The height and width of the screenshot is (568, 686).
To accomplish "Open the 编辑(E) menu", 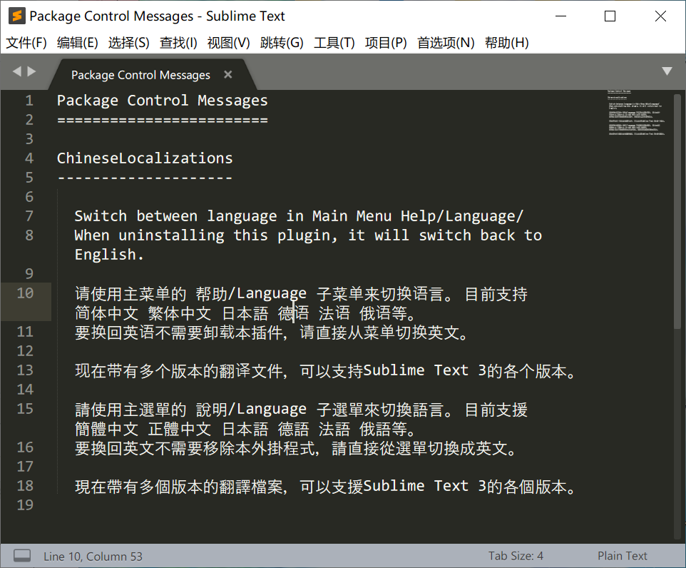I will (x=78, y=43).
